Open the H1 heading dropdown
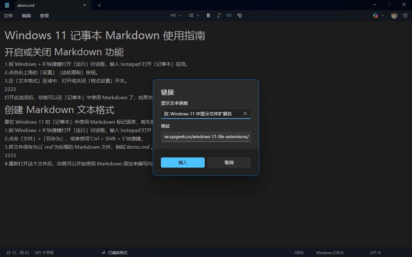 click(x=176, y=15)
